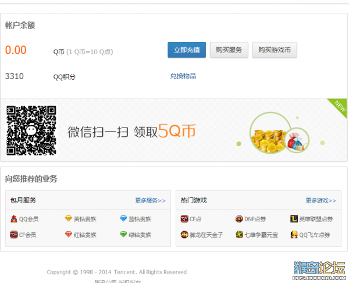Click the green diamond 绿钻贵族 icon
The image size is (349, 283).
123,235
